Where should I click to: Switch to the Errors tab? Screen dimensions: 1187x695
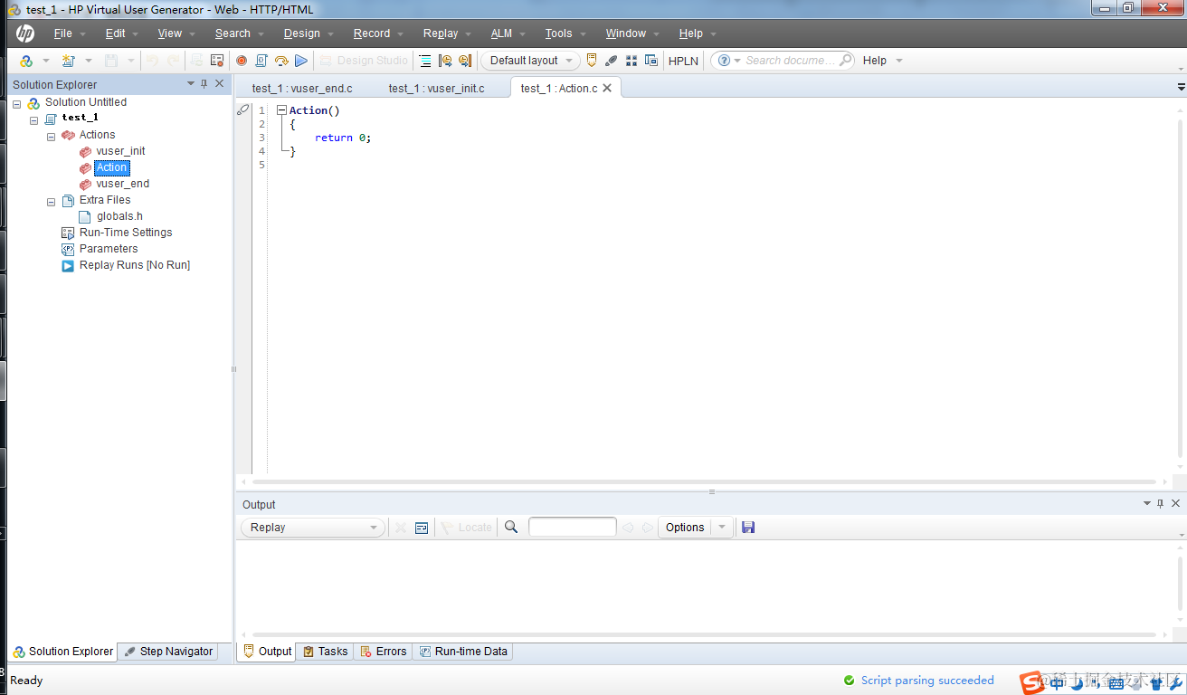383,652
